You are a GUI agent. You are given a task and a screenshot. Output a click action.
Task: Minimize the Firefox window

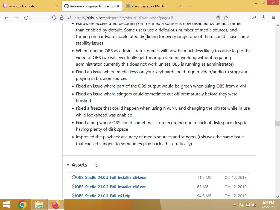[x=256, y=3]
